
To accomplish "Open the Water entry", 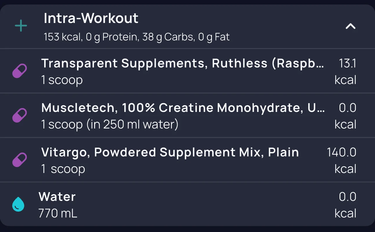I will 57,197.
